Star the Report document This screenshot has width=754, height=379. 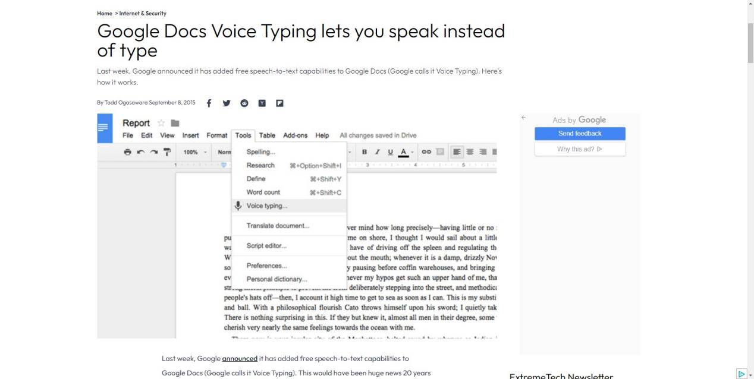click(x=161, y=123)
